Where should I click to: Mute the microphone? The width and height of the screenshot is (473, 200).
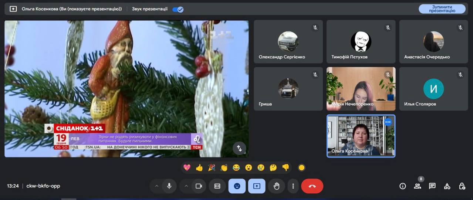pyautogui.click(x=169, y=186)
